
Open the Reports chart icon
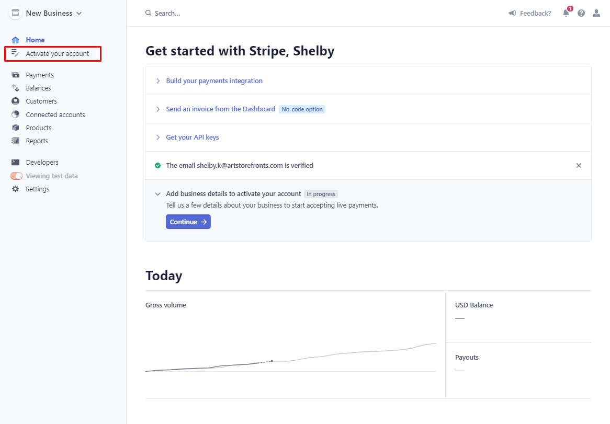pyautogui.click(x=16, y=141)
